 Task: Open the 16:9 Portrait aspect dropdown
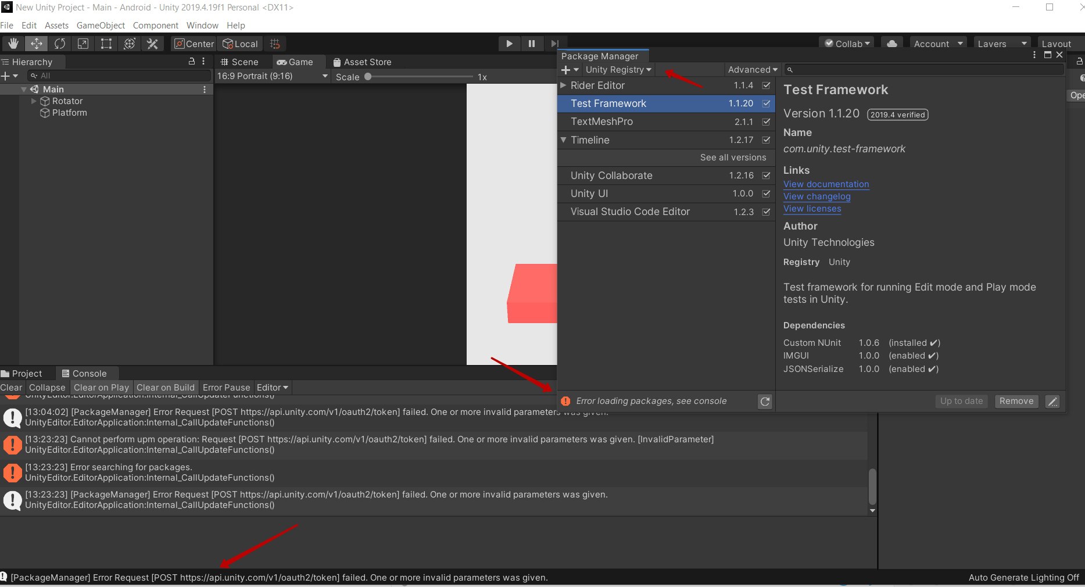point(272,76)
